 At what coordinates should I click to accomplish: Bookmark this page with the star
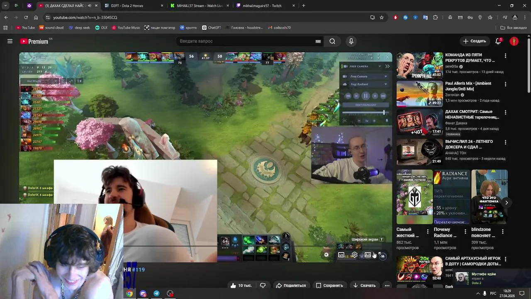tap(382, 17)
